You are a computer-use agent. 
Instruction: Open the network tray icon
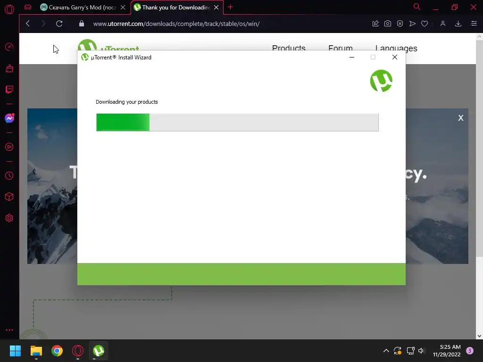[x=410, y=351]
